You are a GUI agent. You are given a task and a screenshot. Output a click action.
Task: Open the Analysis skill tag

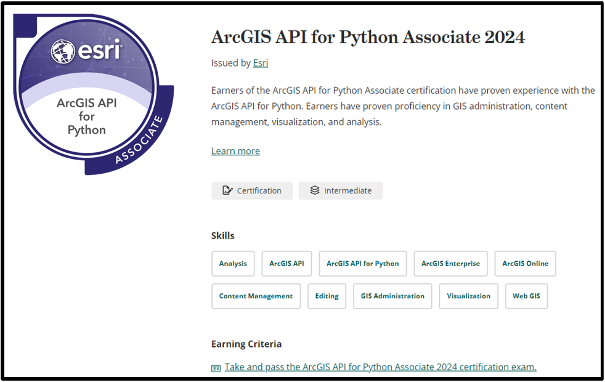click(x=233, y=264)
